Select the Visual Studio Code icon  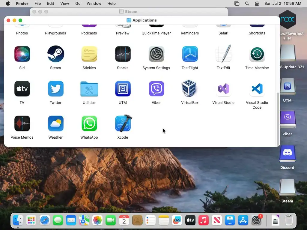pyautogui.click(x=257, y=89)
